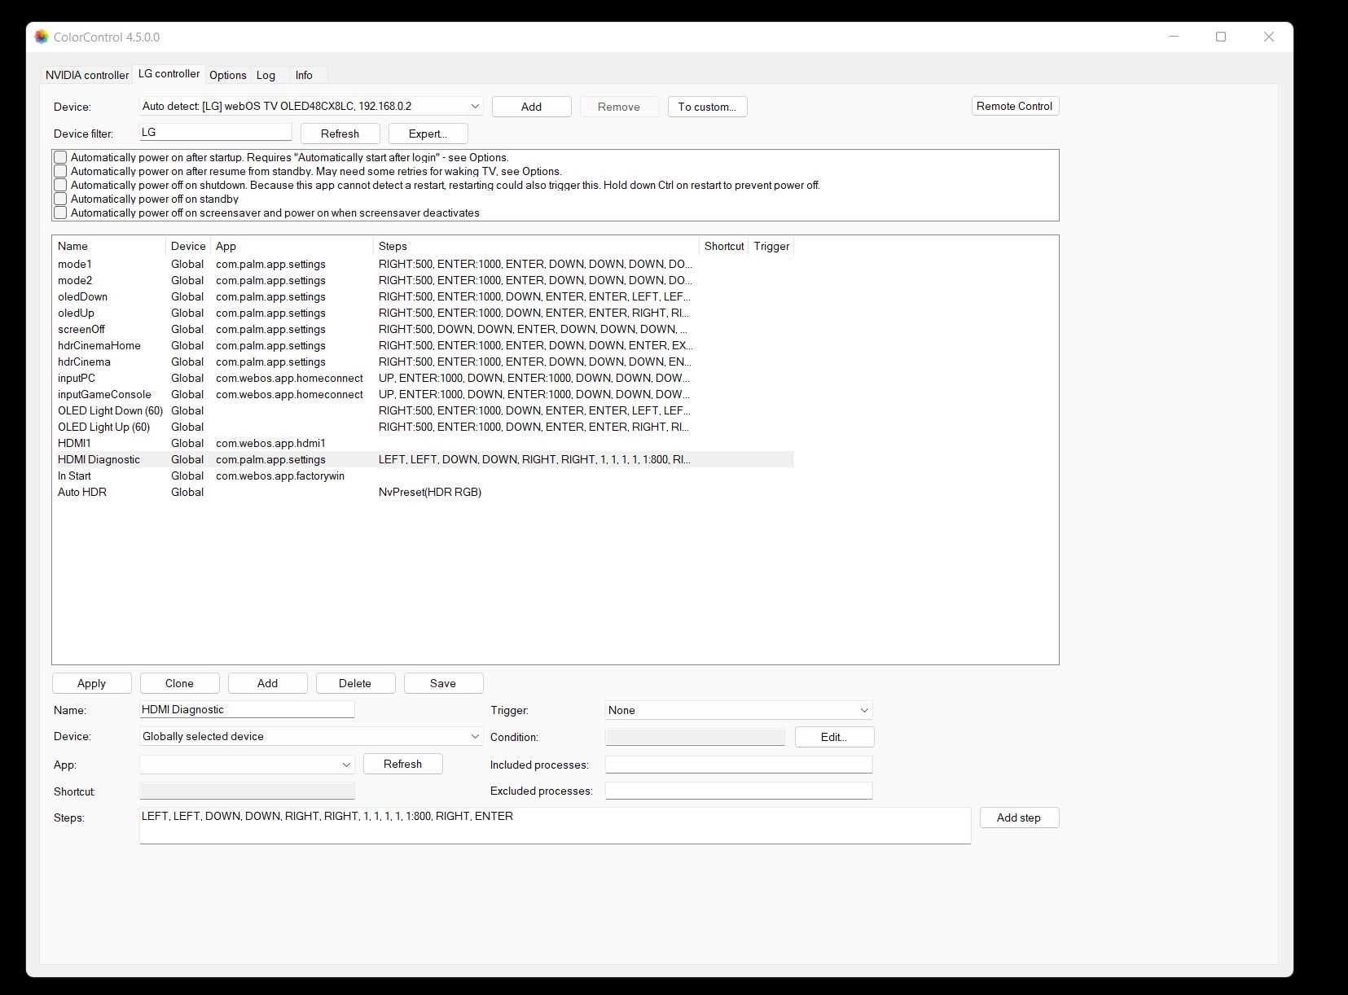Expand the Trigger dropdown set to None
Image resolution: width=1348 pixels, height=995 pixels.
coord(739,710)
